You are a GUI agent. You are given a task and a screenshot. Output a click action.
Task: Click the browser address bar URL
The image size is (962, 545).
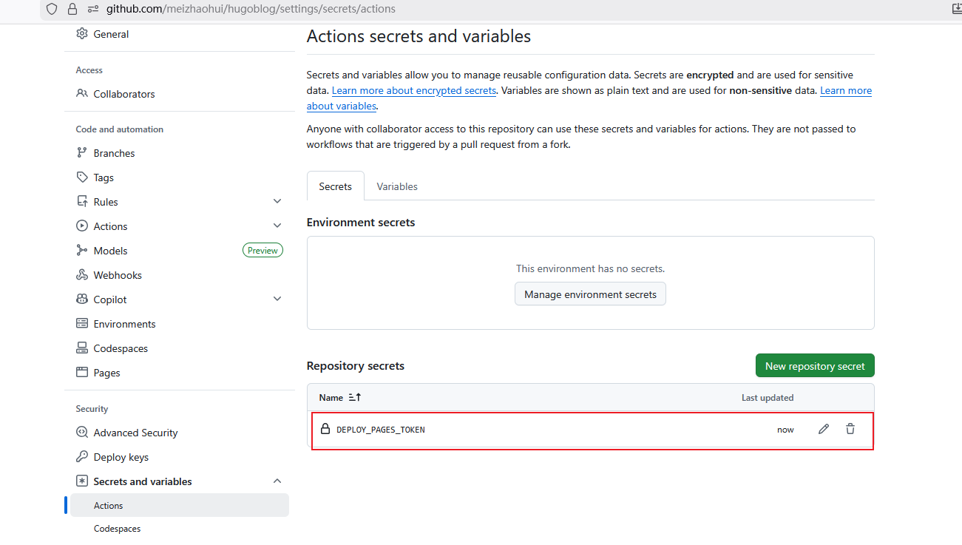click(251, 9)
